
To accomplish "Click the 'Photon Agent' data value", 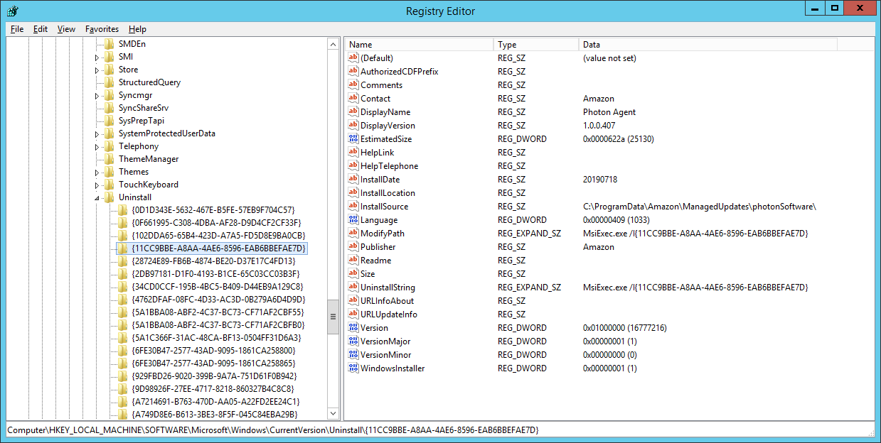I will pyautogui.click(x=609, y=112).
